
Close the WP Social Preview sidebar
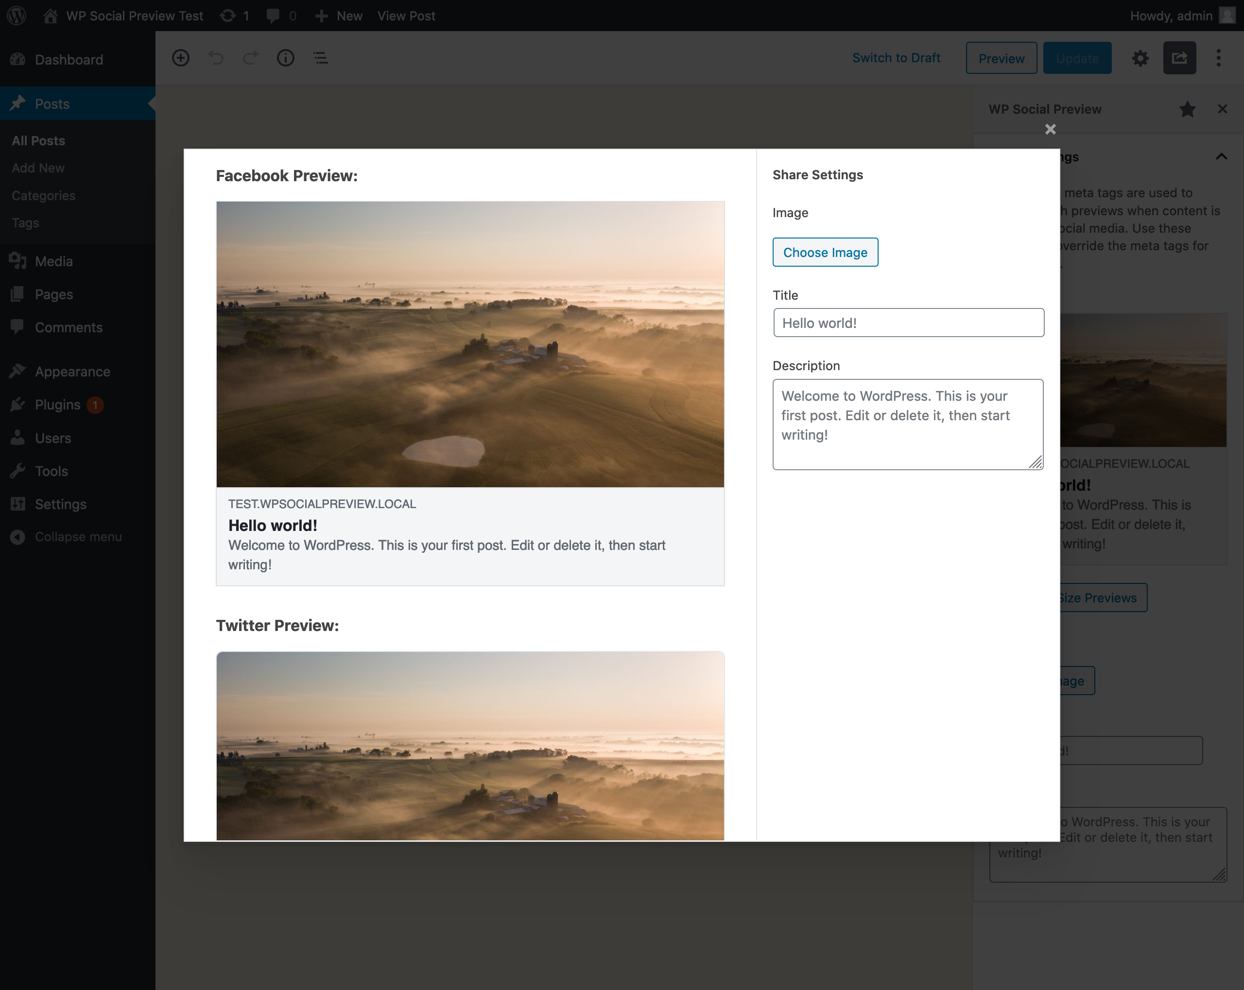pyautogui.click(x=1222, y=108)
